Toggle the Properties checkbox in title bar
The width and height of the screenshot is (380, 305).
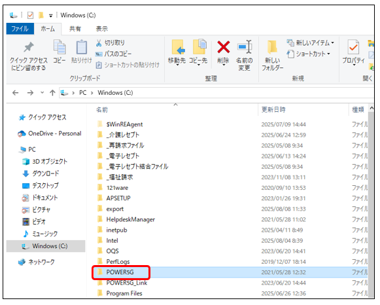coord(30,15)
